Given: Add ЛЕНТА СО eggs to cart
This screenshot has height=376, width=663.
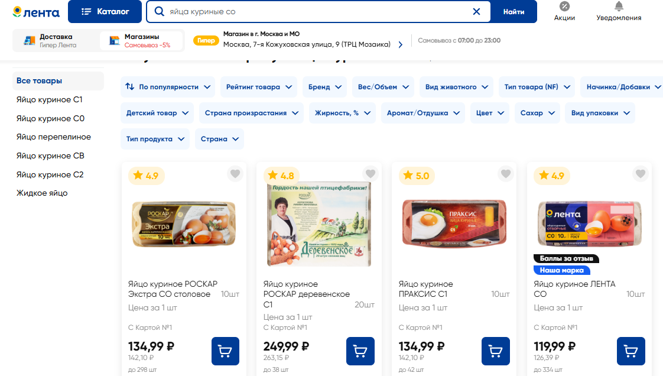Looking at the screenshot, I should pyautogui.click(x=631, y=351).
